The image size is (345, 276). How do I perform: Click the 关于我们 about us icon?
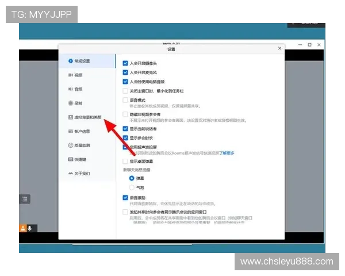click(x=70, y=174)
